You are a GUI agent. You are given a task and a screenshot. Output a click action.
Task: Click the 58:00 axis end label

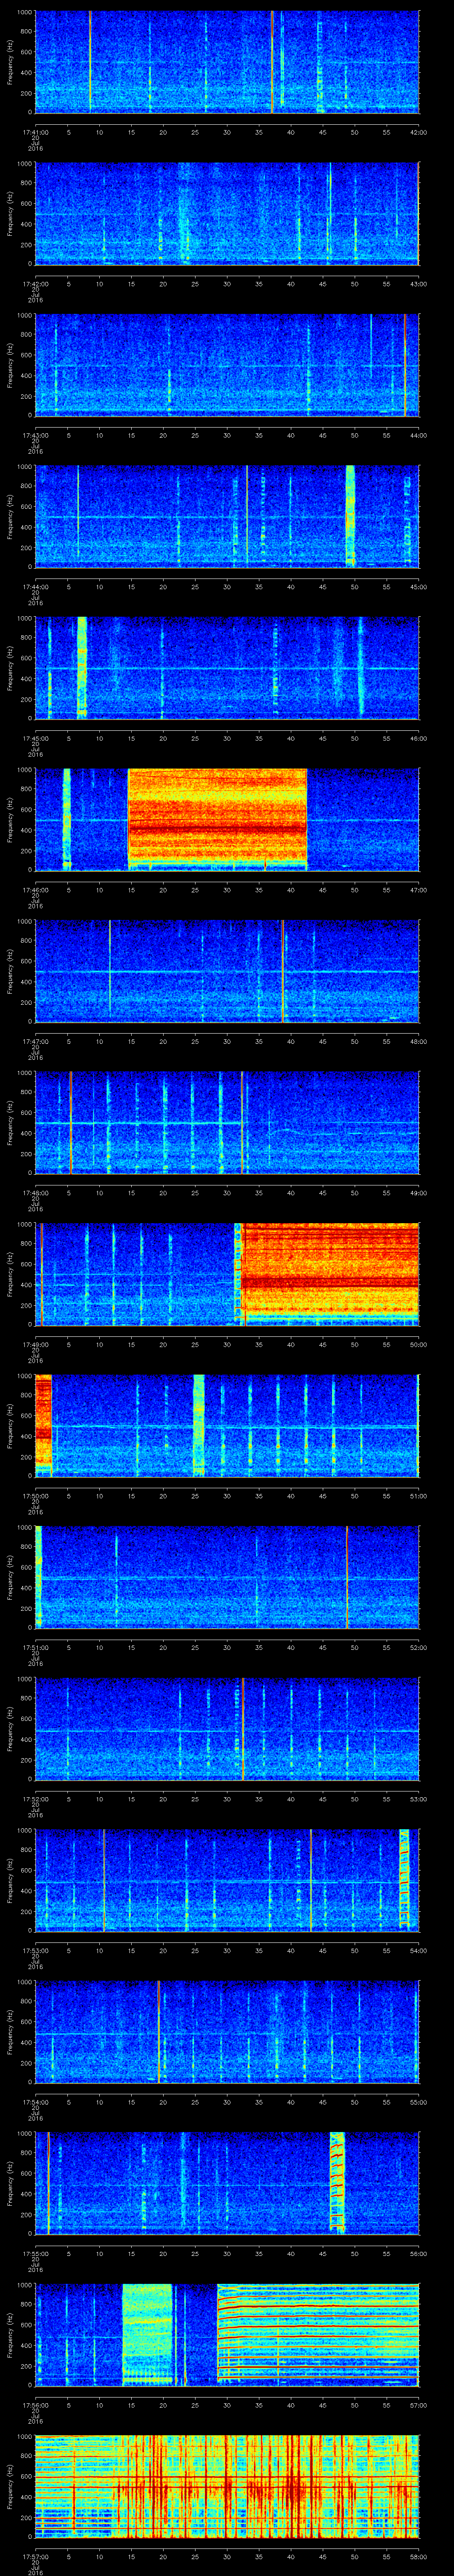point(418,2555)
